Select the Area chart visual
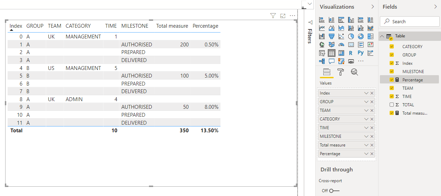Screen dimensions: 441x196 tap(331, 28)
